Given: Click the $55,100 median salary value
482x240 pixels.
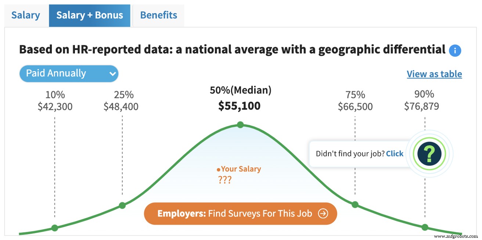Looking at the screenshot, I should coord(239,106).
